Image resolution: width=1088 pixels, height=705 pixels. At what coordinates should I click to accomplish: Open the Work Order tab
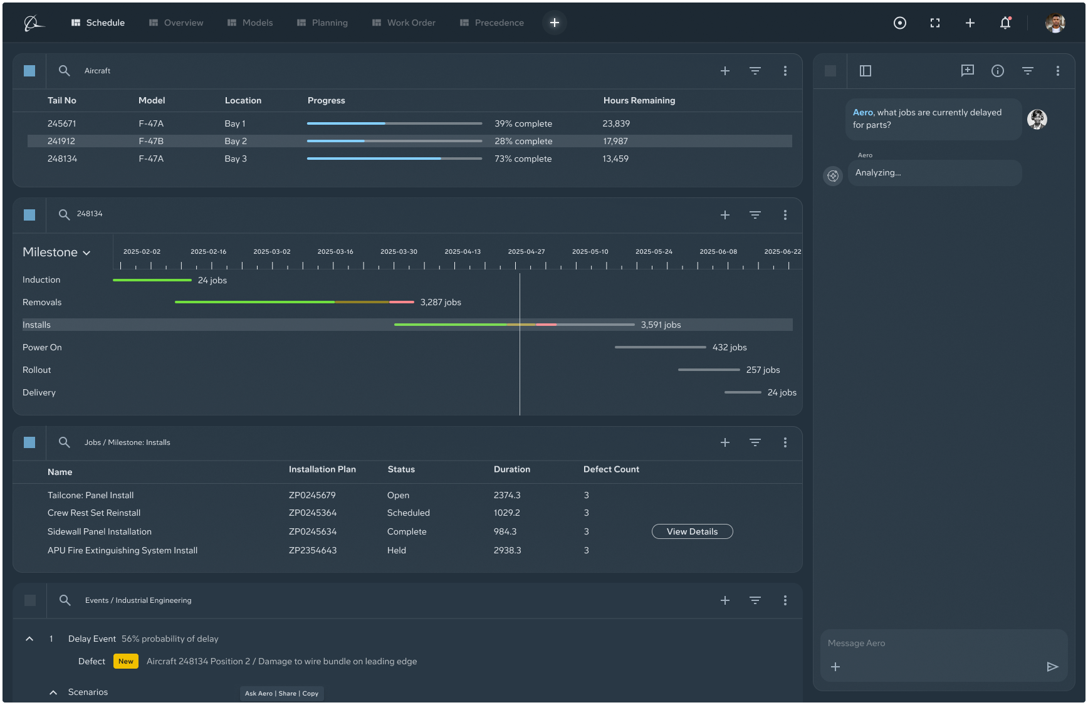pyautogui.click(x=404, y=23)
